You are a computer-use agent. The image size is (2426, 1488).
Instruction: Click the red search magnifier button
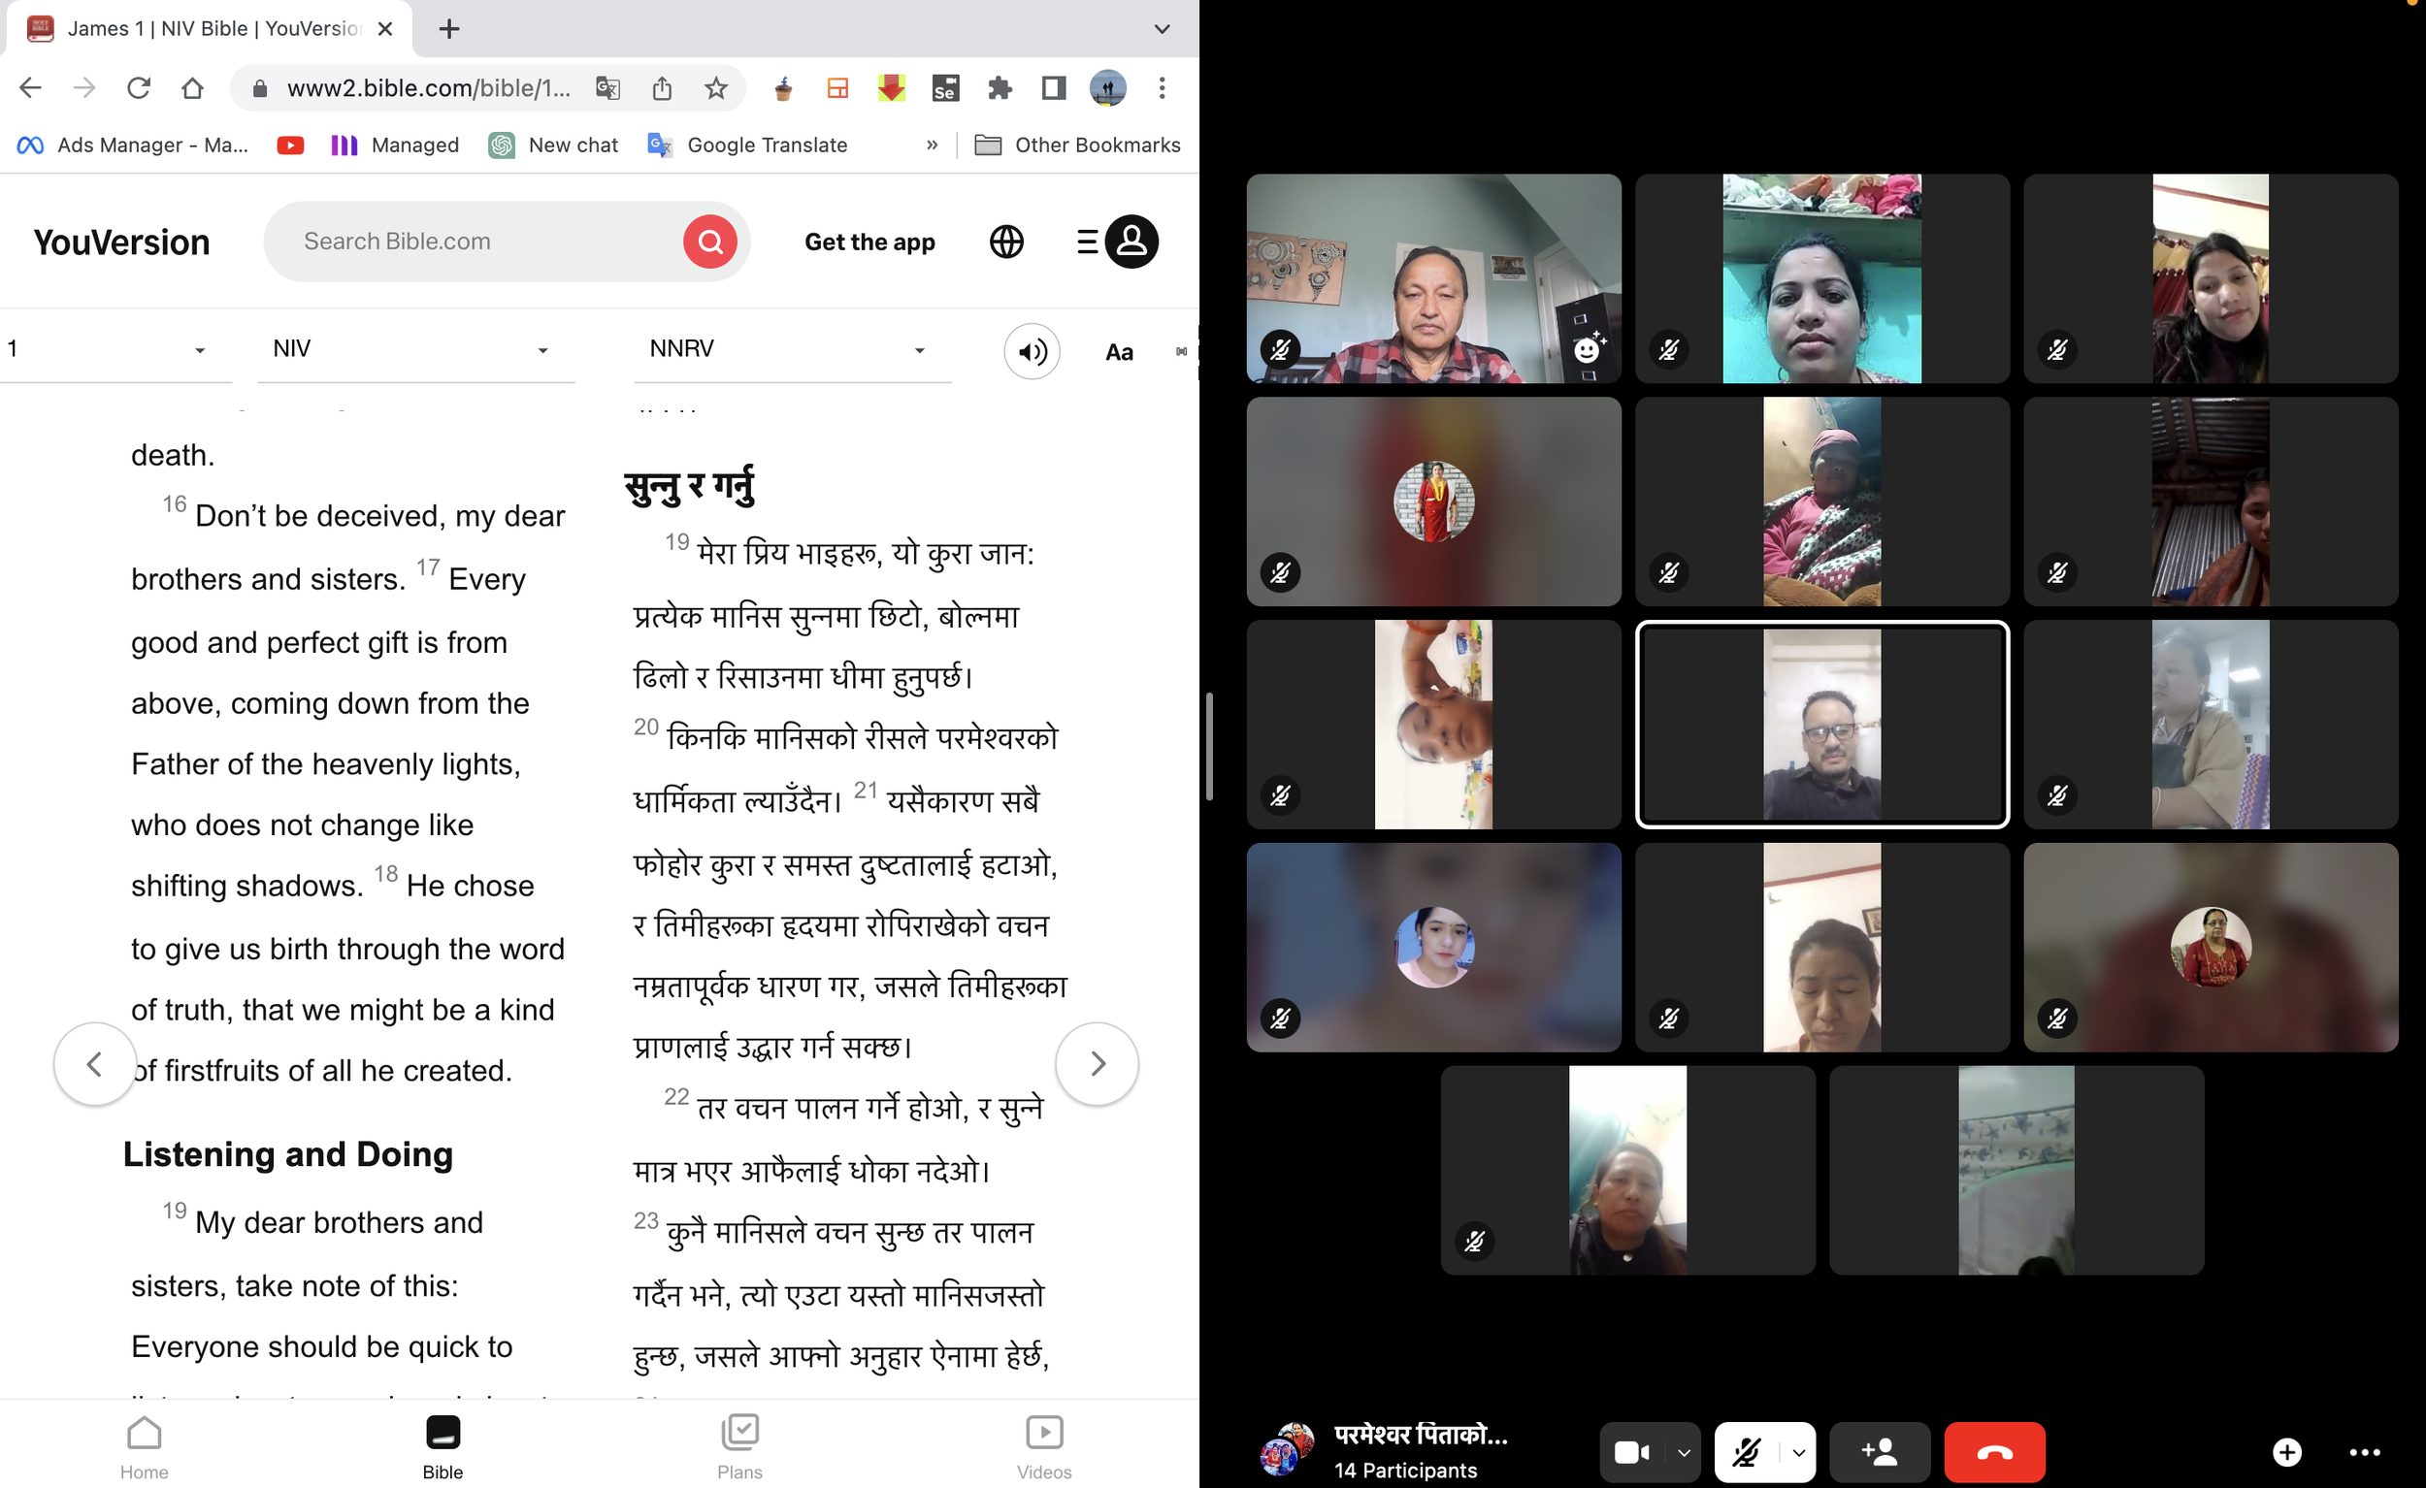coord(710,242)
